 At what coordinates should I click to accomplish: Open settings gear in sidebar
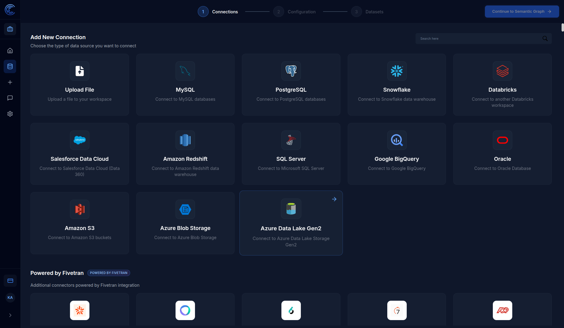click(10, 114)
